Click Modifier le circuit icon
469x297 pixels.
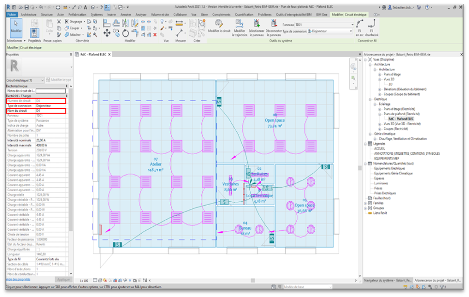pos(219,23)
